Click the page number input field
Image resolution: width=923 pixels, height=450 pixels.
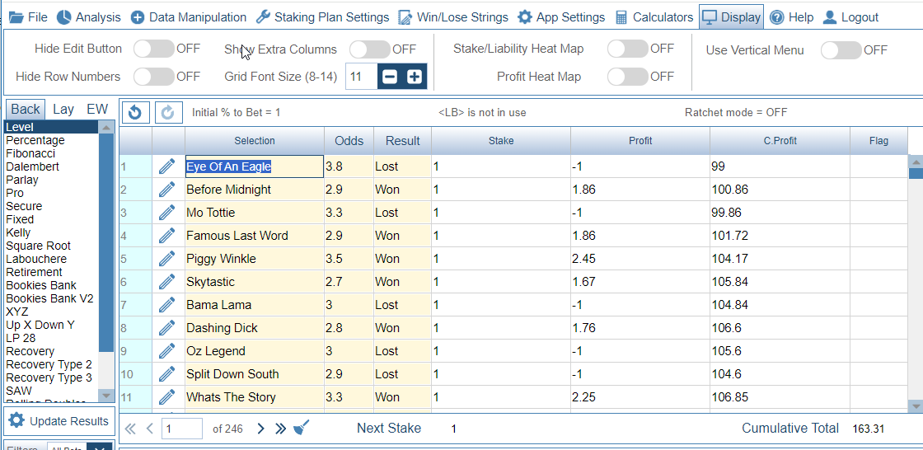coord(182,429)
